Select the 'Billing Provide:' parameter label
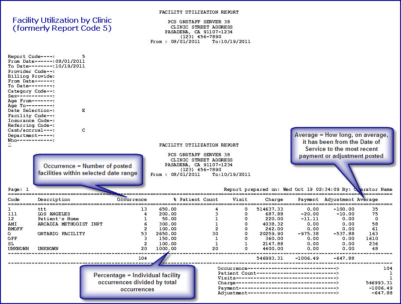The image size is (401, 304). 31,76
